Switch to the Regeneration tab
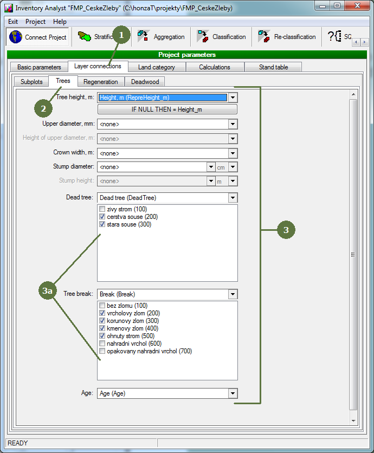This screenshot has width=374, height=453. pos(101,82)
